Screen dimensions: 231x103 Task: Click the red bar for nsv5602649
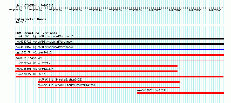[x=97, y=66]
